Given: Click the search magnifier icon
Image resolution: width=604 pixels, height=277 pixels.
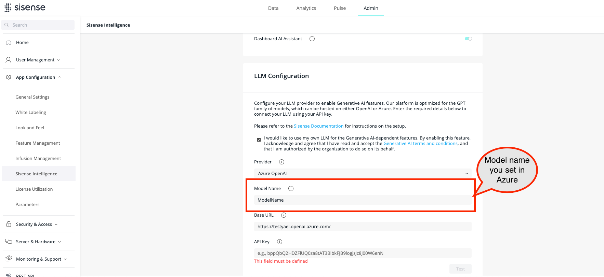Looking at the screenshot, I should 6,25.
